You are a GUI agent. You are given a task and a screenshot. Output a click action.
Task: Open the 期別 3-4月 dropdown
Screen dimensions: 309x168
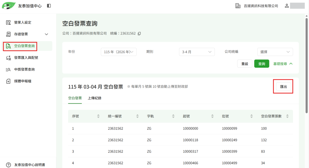[197, 52]
